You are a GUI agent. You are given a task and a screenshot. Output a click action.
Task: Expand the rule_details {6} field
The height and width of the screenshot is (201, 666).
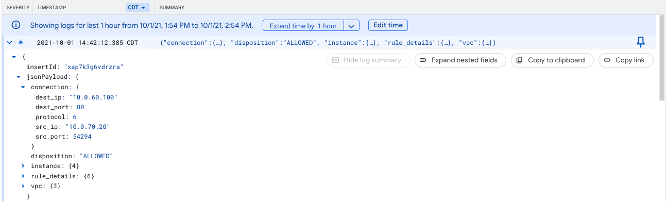[x=23, y=176]
